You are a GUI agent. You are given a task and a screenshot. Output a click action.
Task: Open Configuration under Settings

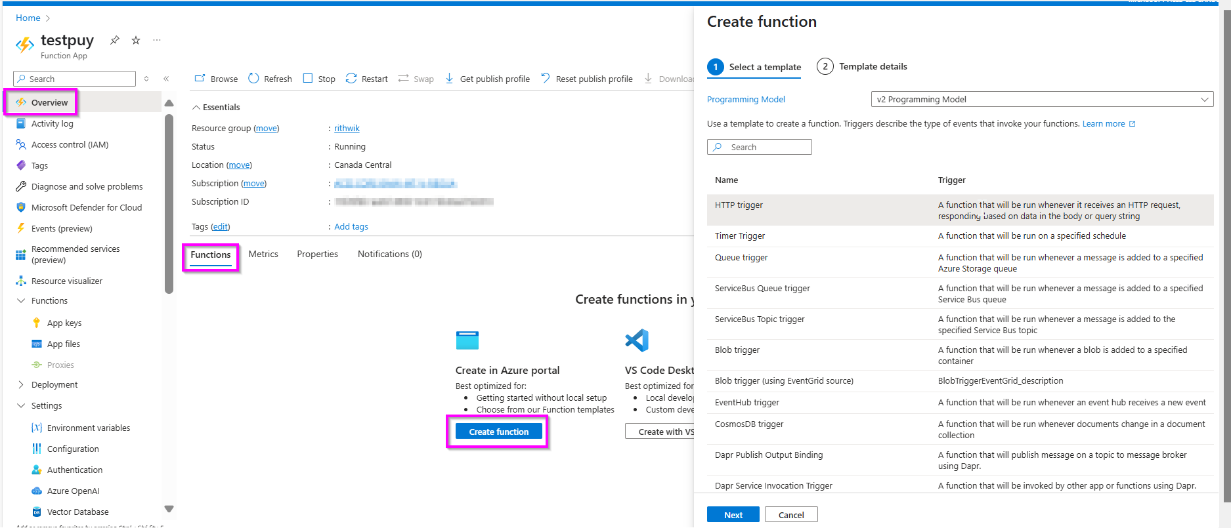73,449
